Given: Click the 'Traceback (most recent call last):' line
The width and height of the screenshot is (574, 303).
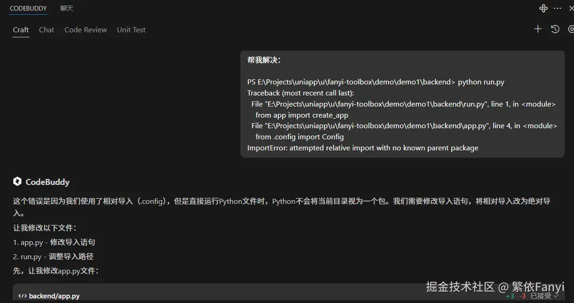Looking at the screenshot, I should tap(300, 93).
